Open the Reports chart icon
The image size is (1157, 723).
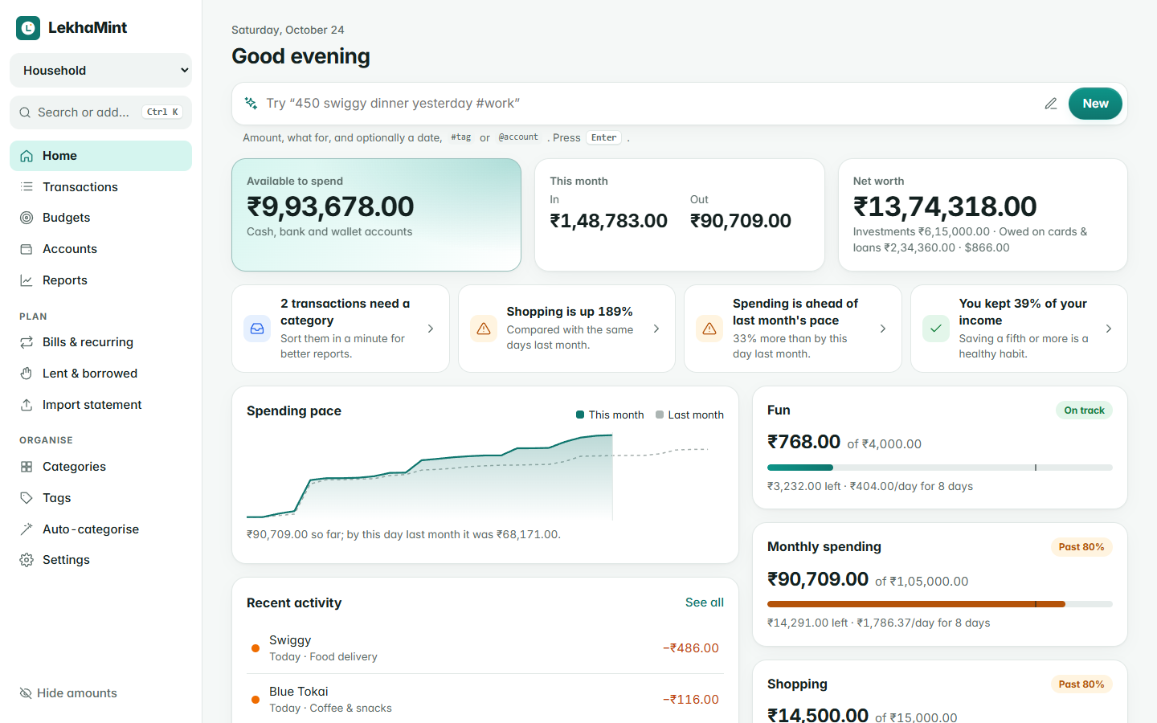coord(27,280)
